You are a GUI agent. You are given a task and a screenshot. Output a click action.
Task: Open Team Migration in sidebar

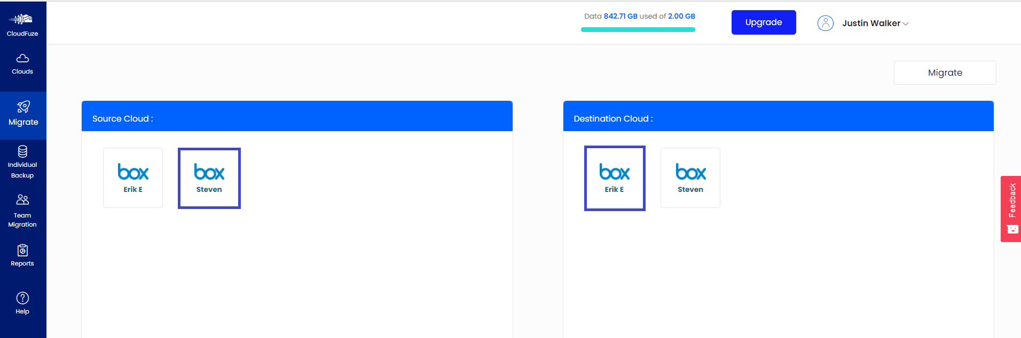click(22, 211)
